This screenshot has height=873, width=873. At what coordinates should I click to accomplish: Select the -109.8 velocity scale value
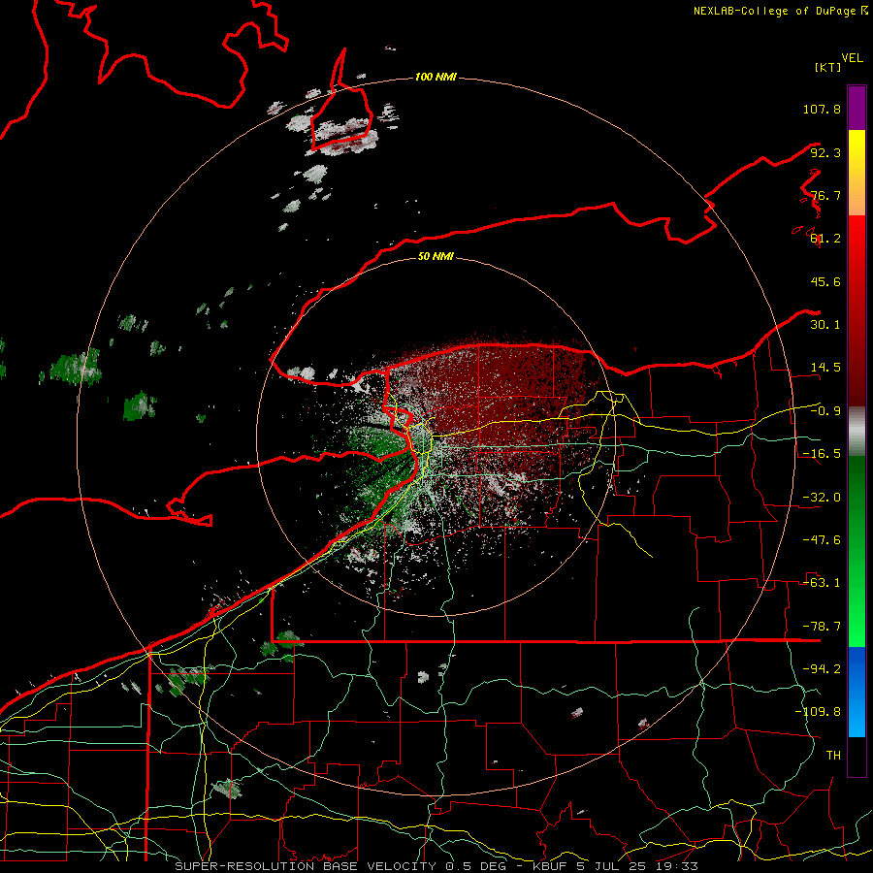[818, 712]
